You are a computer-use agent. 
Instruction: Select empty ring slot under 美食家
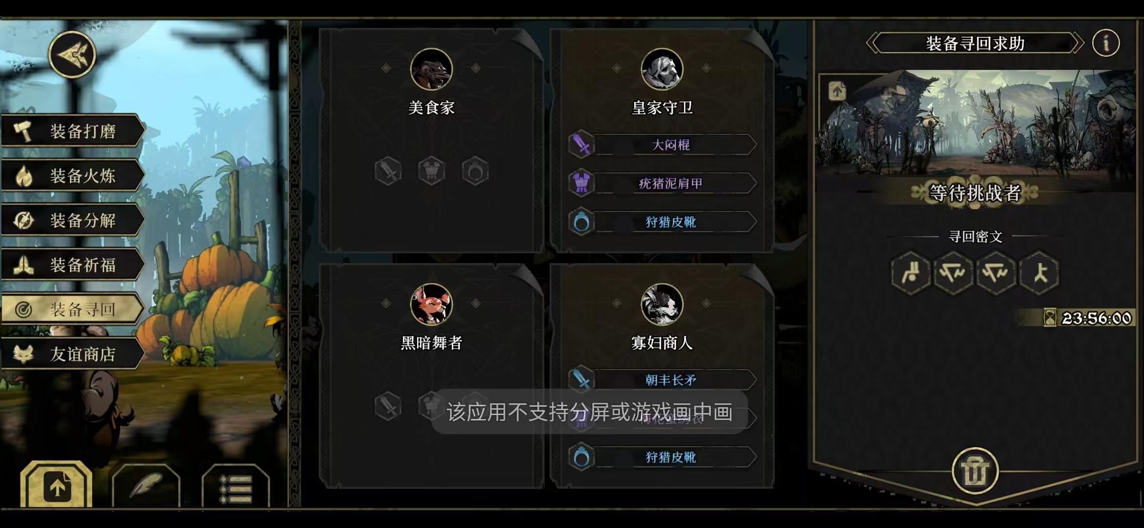475,171
